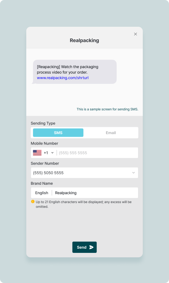Image resolution: width=169 pixels, height=283 pixels.
Task: Expand the country code chevron
Action: coord(52,153)
